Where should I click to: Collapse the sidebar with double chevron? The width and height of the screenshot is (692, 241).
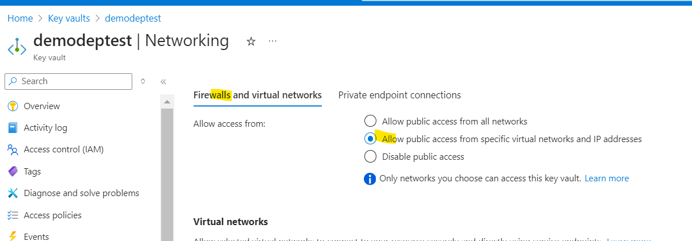click(x=163, y=81)
